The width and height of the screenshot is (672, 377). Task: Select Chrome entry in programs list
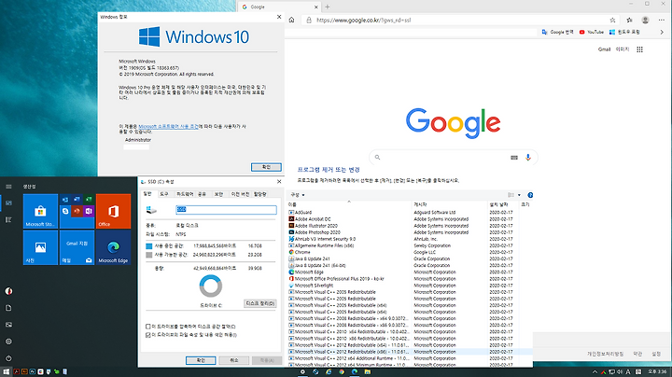coord(302,252)
